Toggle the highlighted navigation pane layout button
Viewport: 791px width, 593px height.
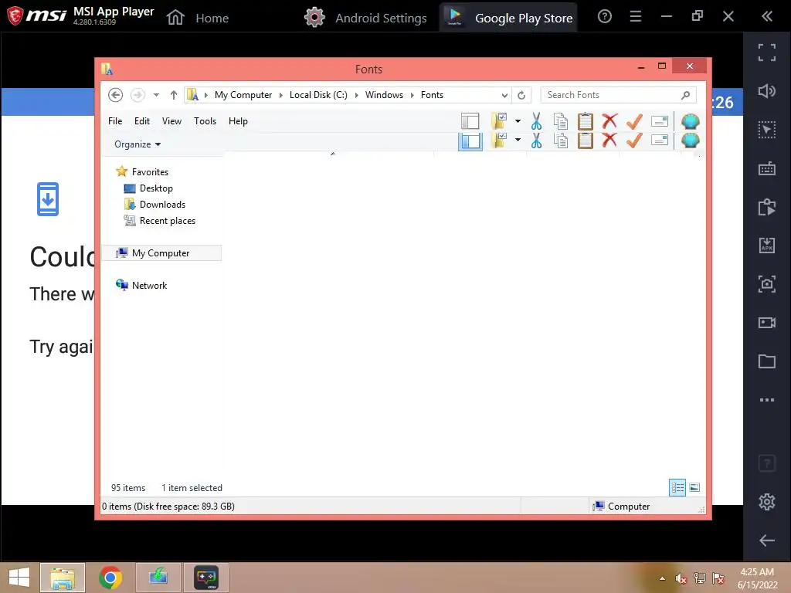pos(470,141)
